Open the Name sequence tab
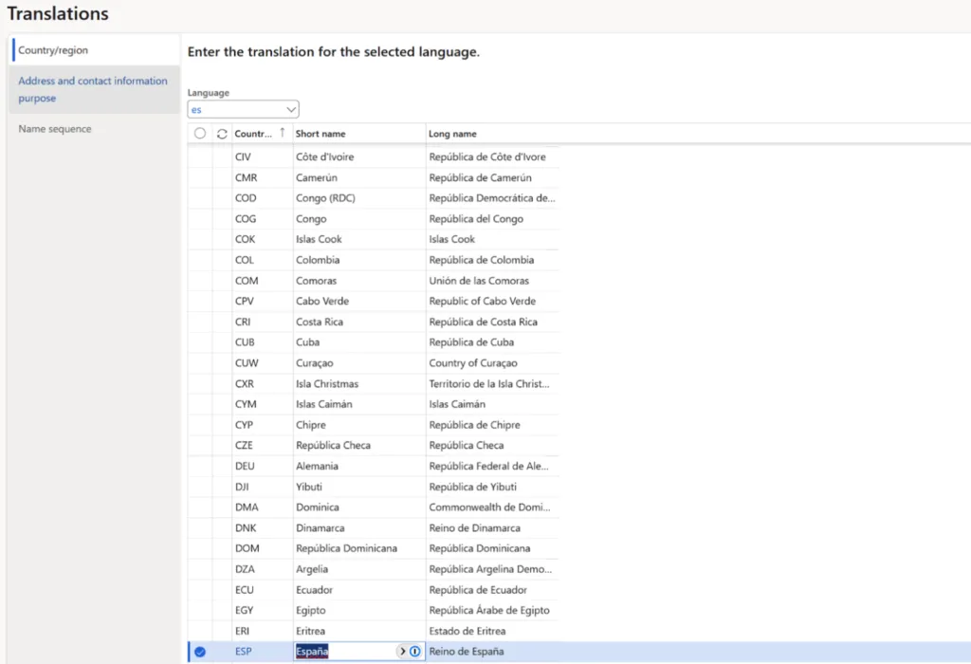The height and width of the screenshot is (664, 971). pos(55,129)
